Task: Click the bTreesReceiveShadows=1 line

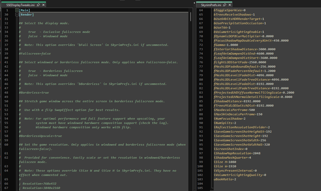Action: point(234,15)
